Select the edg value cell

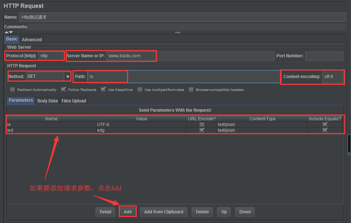[x=141, y=130]
